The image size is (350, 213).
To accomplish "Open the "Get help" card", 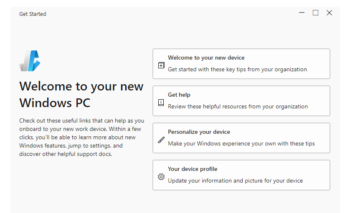I will pyautogui.click(x=241, y=101).
